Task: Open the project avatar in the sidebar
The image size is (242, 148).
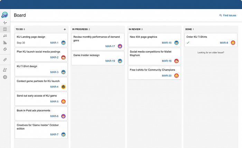Action: pos(5,15)
